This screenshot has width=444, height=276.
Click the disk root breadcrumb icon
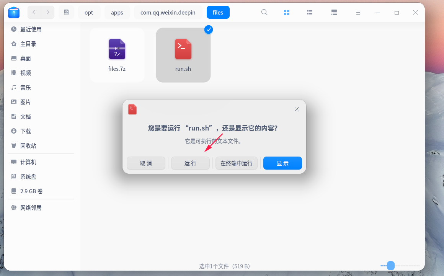click(66, 13)
